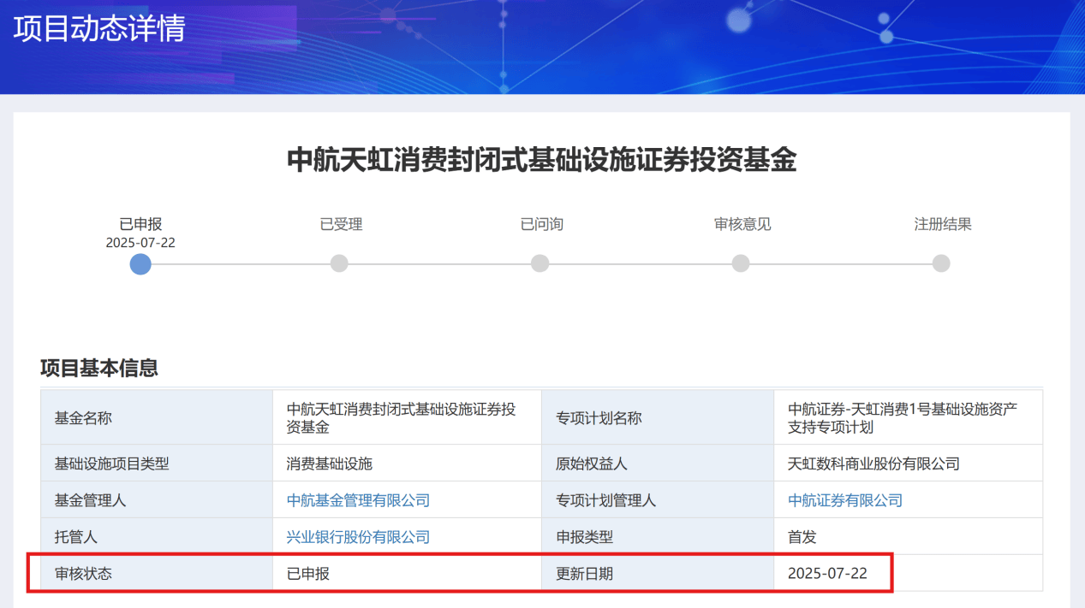Click the 已受理 step label
This screenshot has width=1085, height=608.
(x=341, y=224)
